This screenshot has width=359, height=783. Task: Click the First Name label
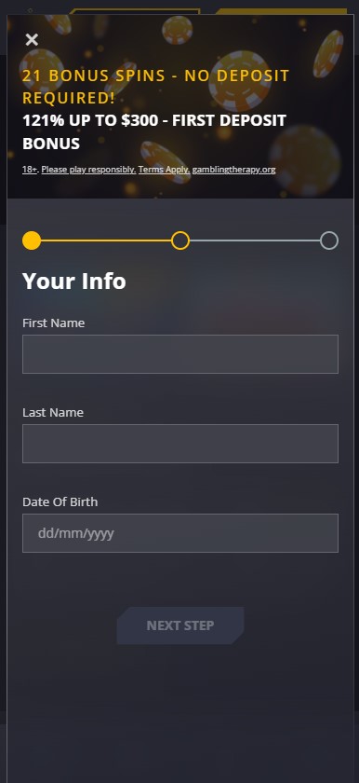tap(53, 323)
